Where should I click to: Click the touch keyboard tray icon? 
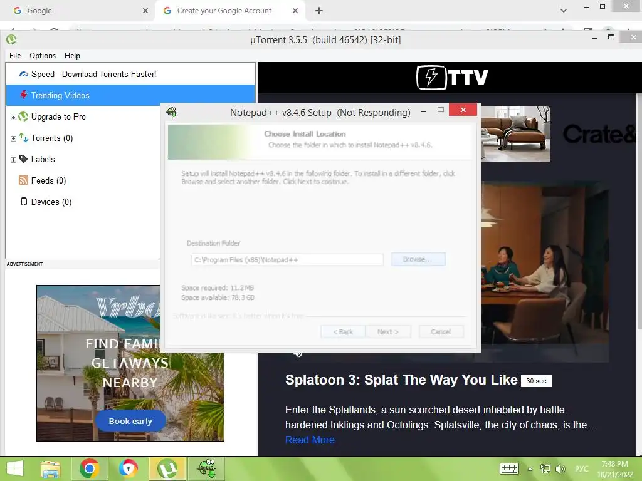pyautogui.click(x=509, y=468)
